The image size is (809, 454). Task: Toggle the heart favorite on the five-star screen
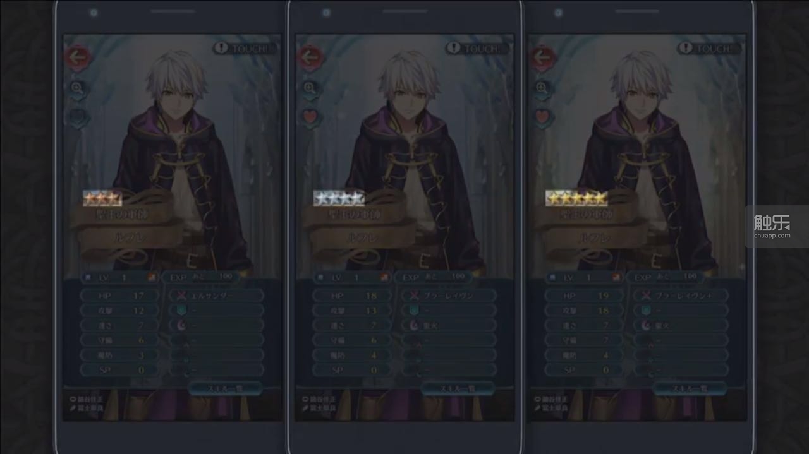pos(542,117)
